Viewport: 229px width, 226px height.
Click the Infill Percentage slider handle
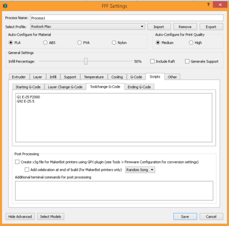pyautogui.click(x=86, y=61)
